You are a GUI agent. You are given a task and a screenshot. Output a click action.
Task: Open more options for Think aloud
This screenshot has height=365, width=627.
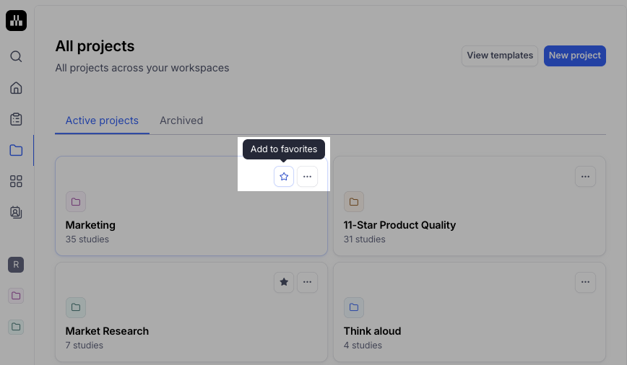[585, 282]
